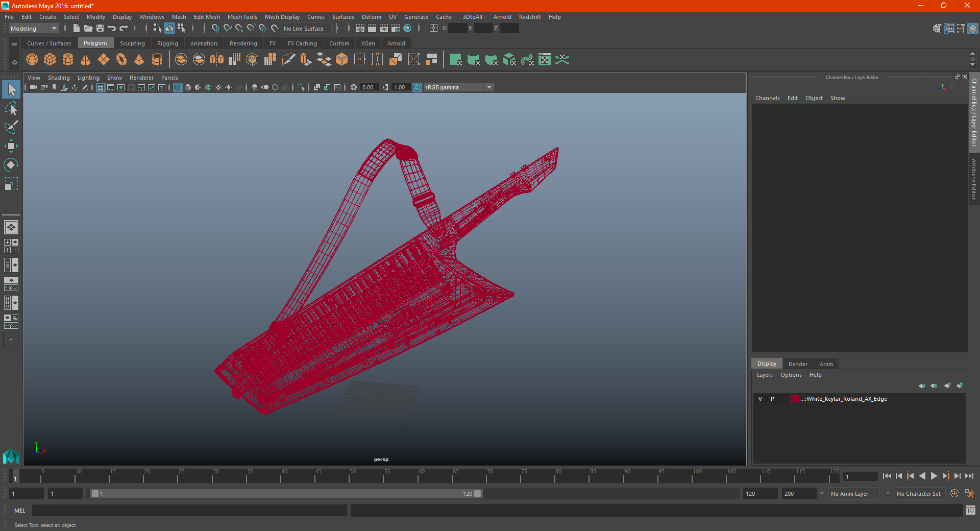This screenshot has width=980, height=531.
Task: Select the White_Keytar_Roland_AX_Edge layer name
Action: point(844,399)
